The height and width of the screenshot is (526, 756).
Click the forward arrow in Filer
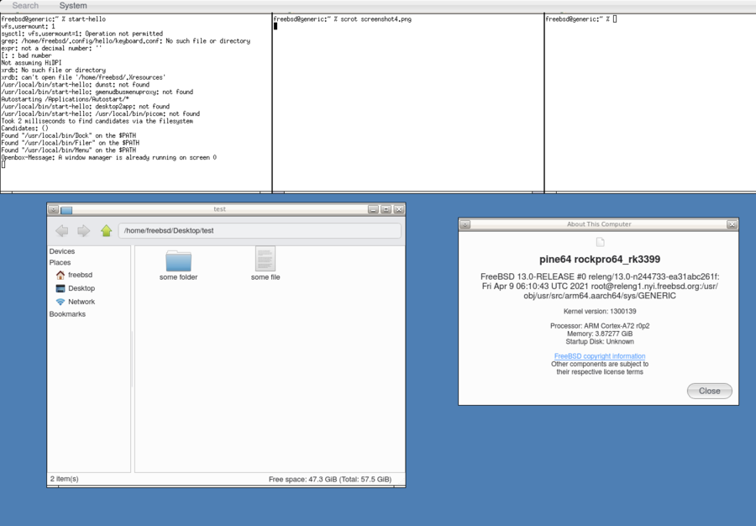click(x=83, y=231)
